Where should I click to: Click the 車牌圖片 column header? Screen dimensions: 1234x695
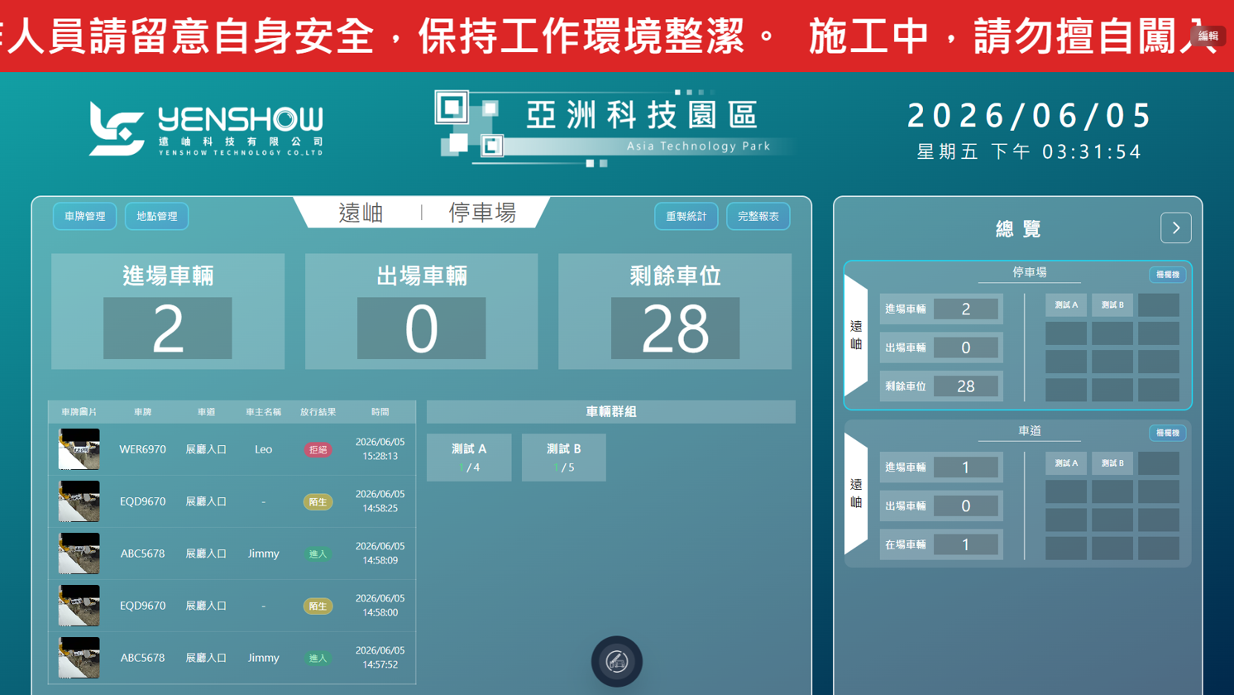79,412
